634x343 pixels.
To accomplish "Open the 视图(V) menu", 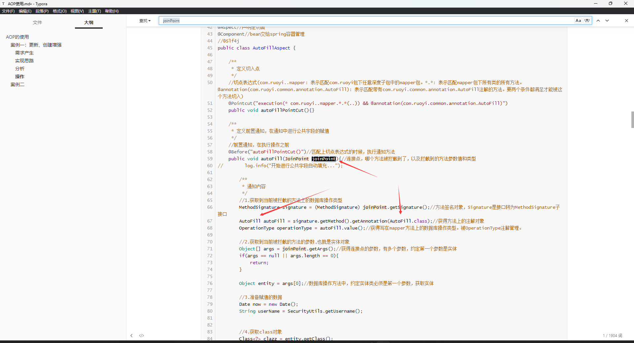I will coord(77,11).
